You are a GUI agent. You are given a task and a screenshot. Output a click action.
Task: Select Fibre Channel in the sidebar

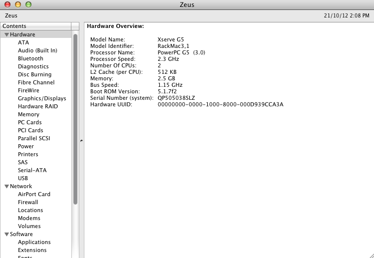pos(36,82)
